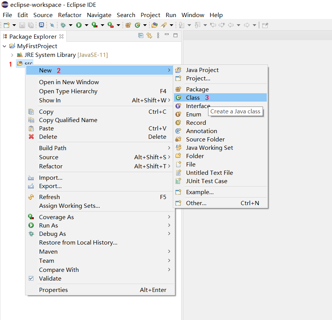Open a Terminal via the monitor icon
The image size is (332, 320).
click(42, 25)
